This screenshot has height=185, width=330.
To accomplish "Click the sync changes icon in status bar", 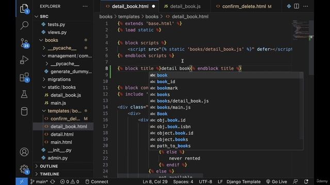I will pos(53,181).
